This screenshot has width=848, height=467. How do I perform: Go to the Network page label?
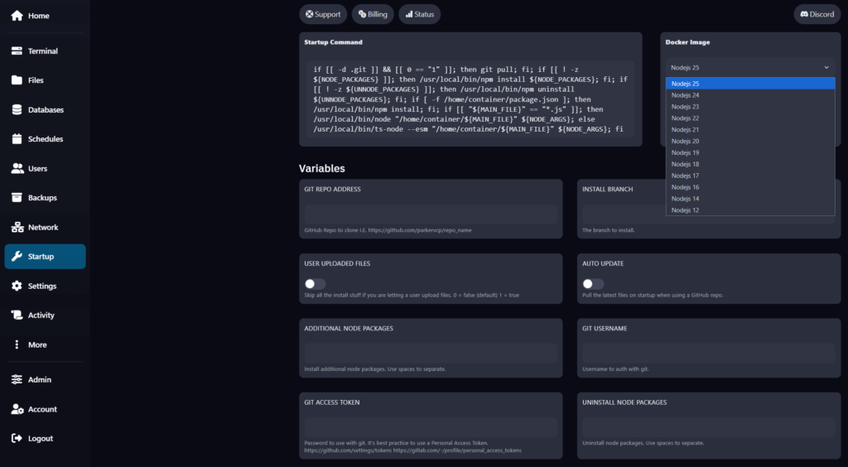coord(43,228)
